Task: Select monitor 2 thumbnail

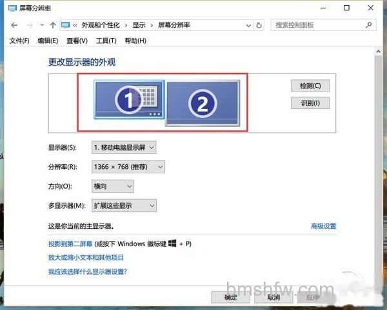Action: tap(203, 103)
